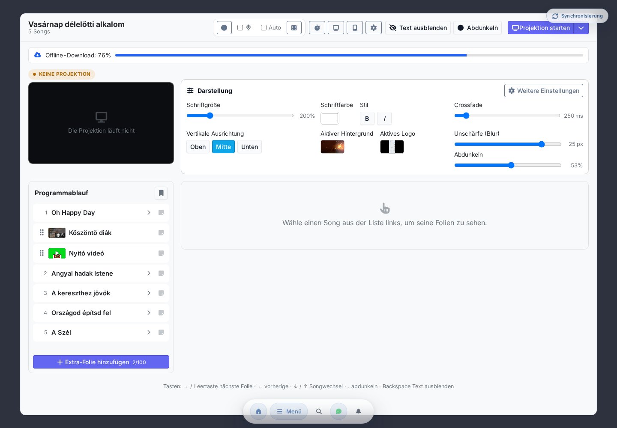Adjust the Abdunkeln slider in Darstellung
Viewport: 617px width, 428px height.
pos(508,165)
